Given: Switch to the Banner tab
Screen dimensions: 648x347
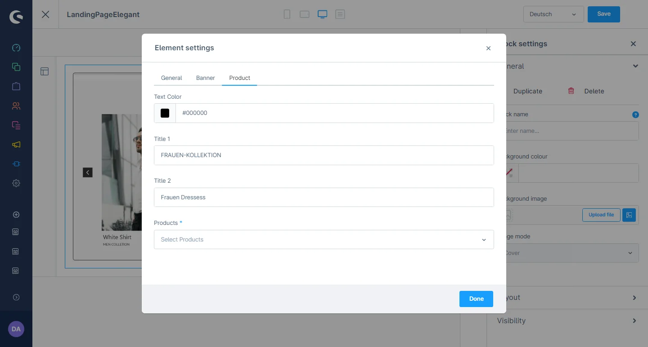Looking at the screenshot, I should point(205,78).
